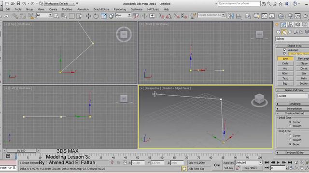Save the scene with the floppy disk icon

pyautogui.click(x=18, y=3)
